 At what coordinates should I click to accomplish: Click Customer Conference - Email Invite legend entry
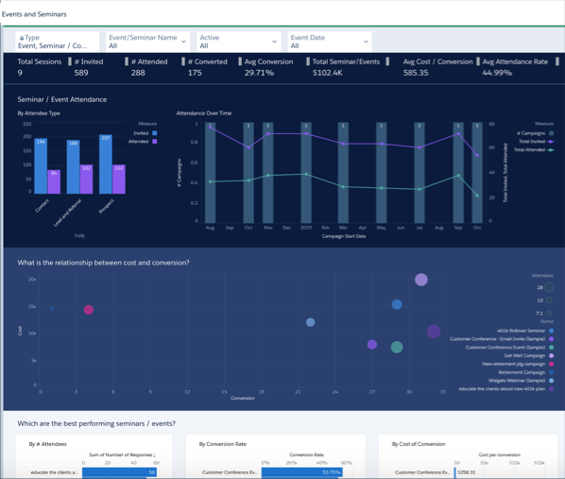point(502,339)
